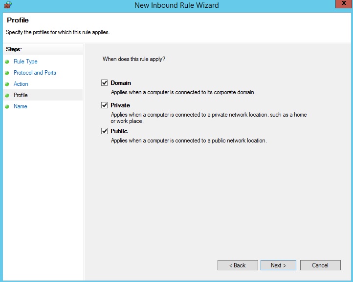
Task: Select the Profile step in sidebar
Action: (x=21, y=95)
